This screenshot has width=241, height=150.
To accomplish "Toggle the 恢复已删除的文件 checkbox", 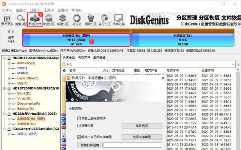I will coord(79,118).
